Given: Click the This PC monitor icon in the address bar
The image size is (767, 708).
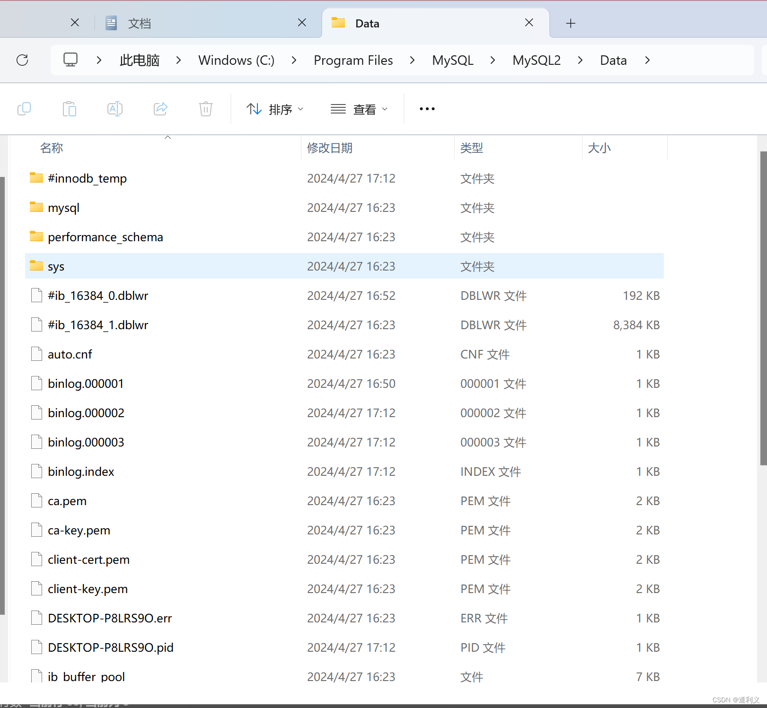Looking at the screenshot, I should coord(71,60).
